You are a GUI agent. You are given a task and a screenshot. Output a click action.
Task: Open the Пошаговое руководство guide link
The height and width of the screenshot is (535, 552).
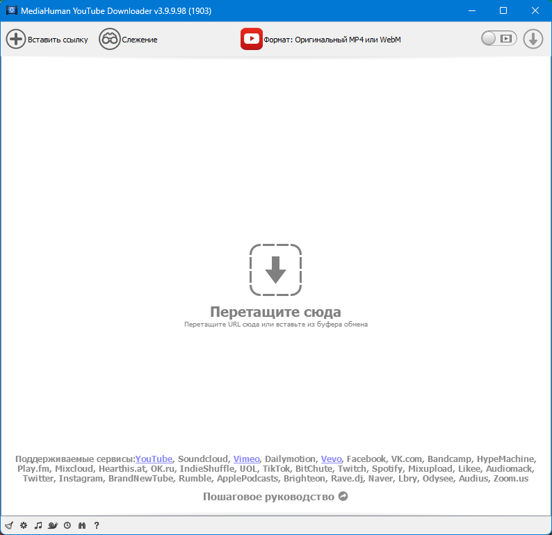pyautogui.click(x=268, y=497)
